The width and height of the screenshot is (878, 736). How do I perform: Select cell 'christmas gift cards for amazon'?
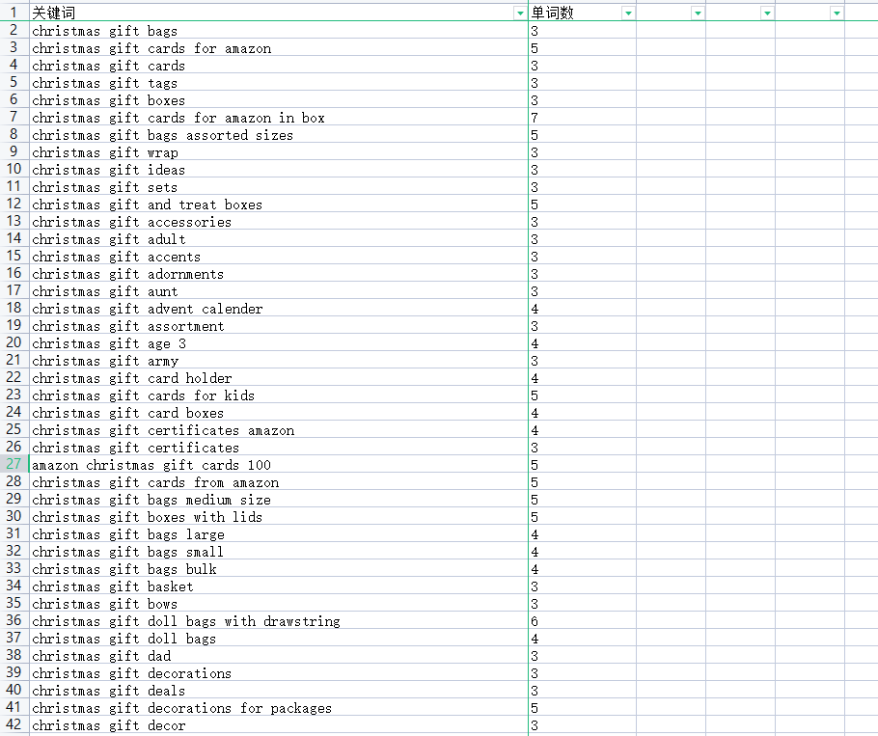278,47
